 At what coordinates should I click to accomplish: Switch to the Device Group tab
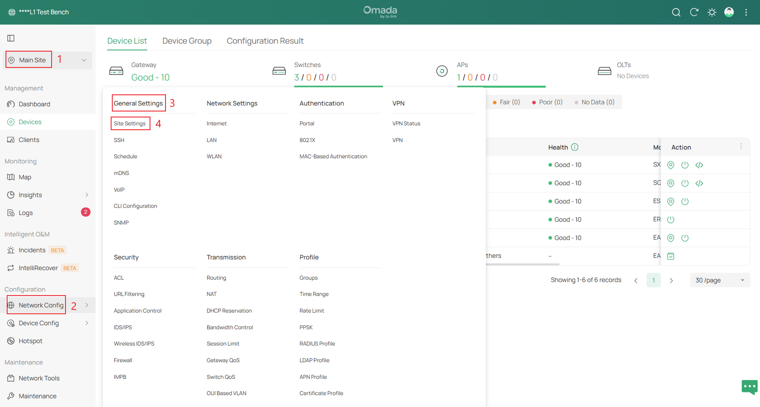tap(187, 41)
